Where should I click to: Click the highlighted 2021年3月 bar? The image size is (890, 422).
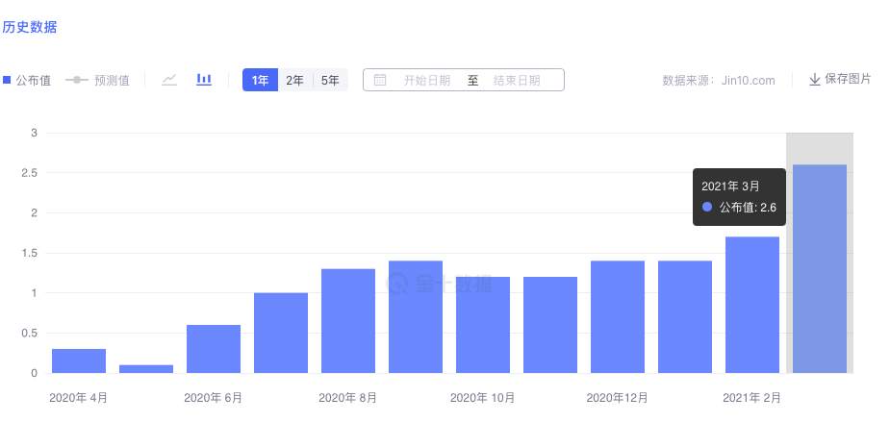(x=820, y=269)
